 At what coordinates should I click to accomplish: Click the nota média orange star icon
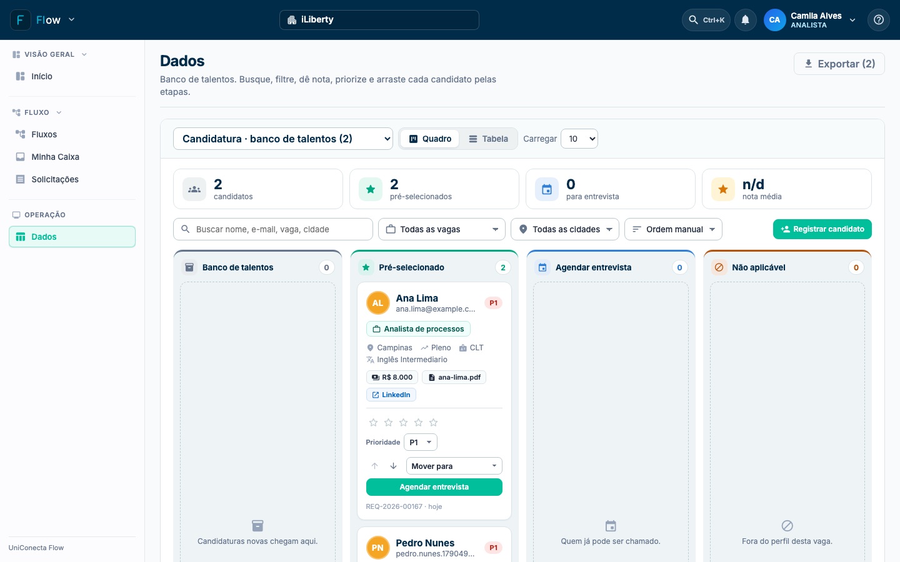click(x=723, y=189)
